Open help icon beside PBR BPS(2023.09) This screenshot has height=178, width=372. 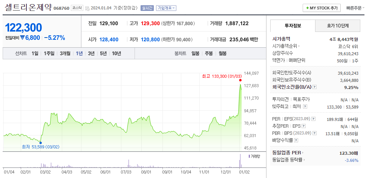click(315, 133)
